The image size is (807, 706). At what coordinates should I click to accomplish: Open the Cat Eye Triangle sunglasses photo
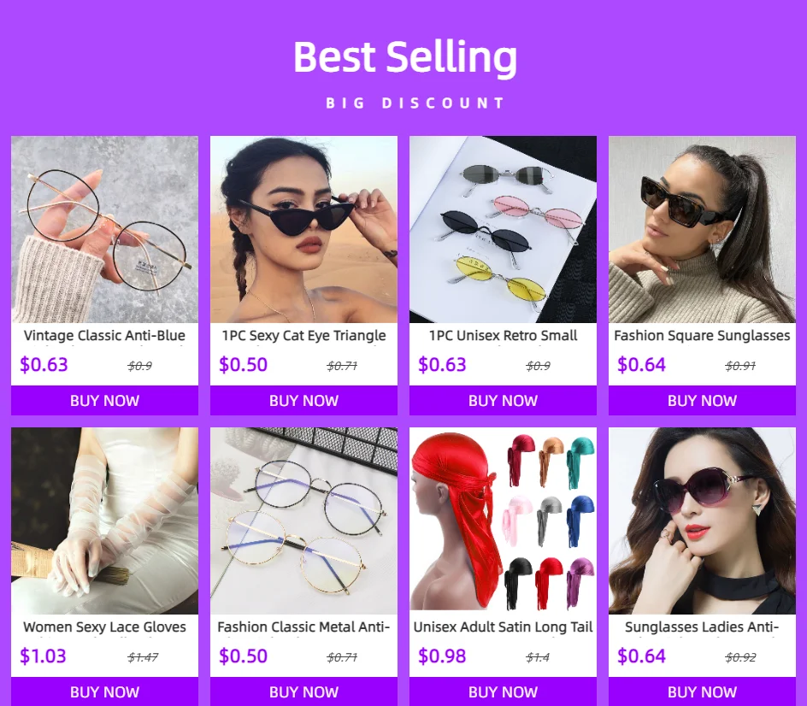pos(303,230)
